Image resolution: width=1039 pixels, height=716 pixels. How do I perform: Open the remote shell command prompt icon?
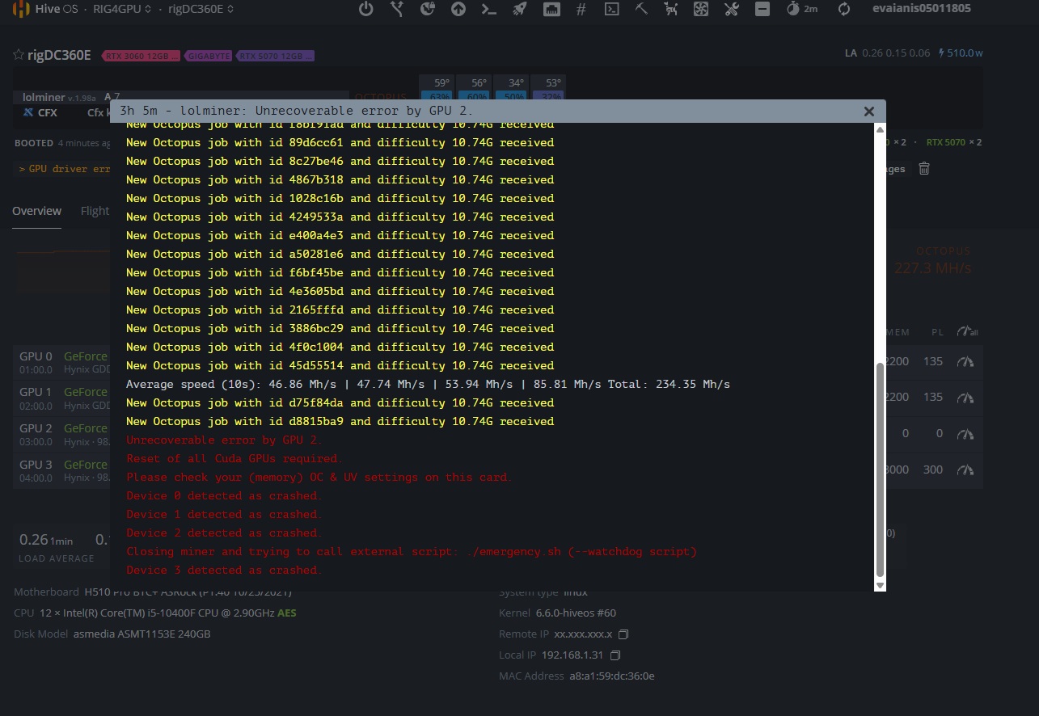pyautogui.click(x=489, y=9)
